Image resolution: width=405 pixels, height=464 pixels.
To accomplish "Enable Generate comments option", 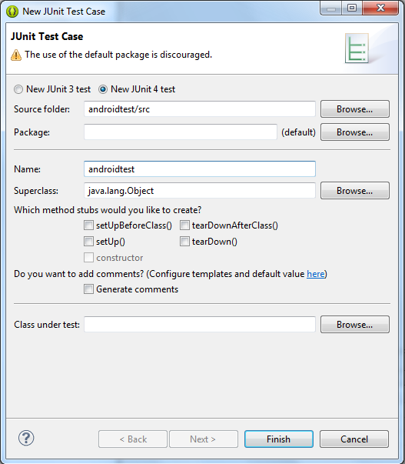I will coord(88,289).
